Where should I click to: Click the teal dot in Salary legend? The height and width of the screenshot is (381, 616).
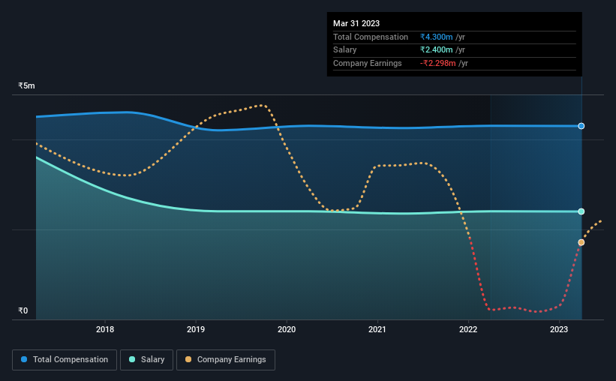click(132, 359)
